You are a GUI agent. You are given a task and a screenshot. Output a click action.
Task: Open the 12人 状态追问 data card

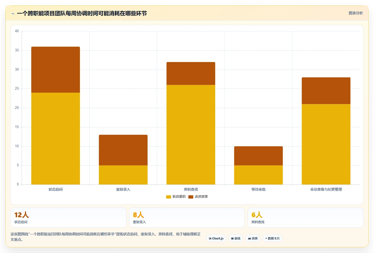click(69, 218)
